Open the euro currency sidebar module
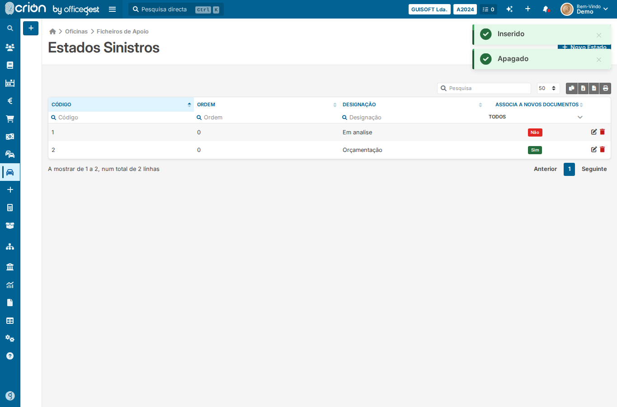The image size is (617, 407). (x=10, y=101)
